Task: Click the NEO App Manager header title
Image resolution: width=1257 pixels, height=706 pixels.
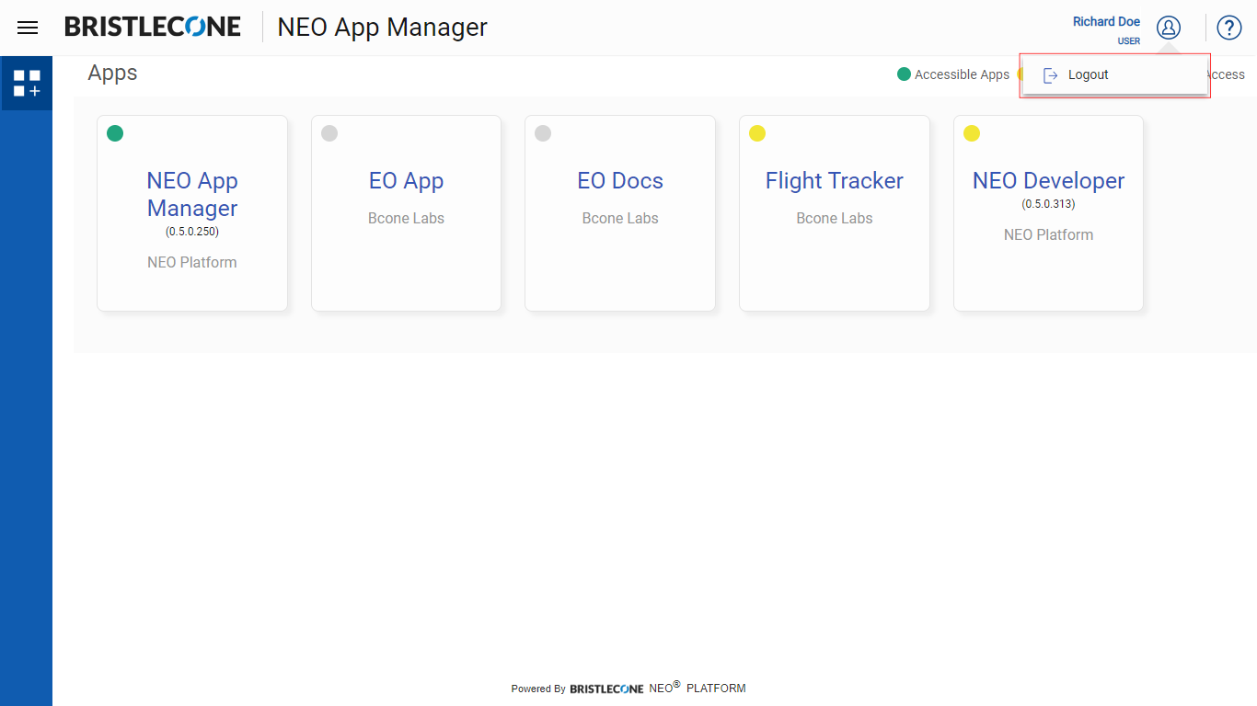Action: tap(383, 28)
